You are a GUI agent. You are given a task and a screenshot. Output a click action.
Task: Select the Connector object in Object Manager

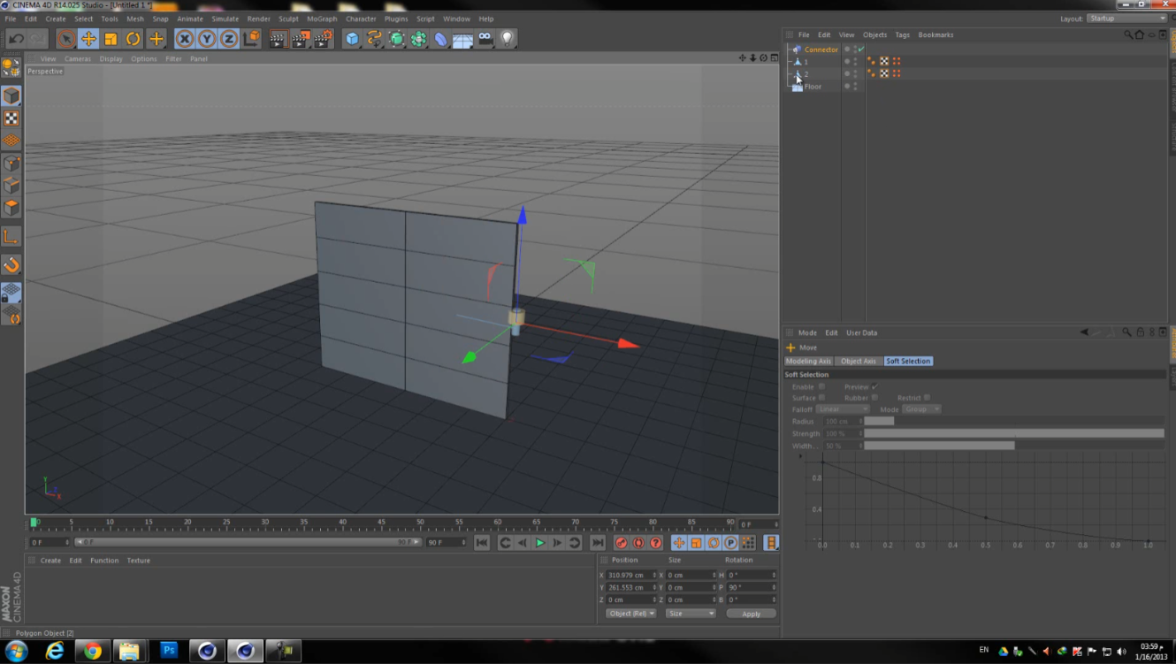[821, 50]
